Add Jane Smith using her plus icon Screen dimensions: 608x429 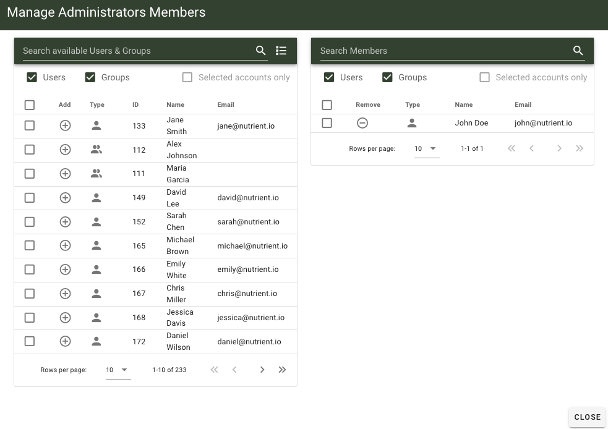pyautogui.click(x=65, y=125)
